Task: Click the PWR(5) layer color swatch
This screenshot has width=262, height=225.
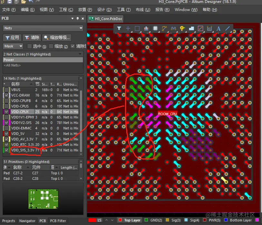Action: tap(205, 220)
